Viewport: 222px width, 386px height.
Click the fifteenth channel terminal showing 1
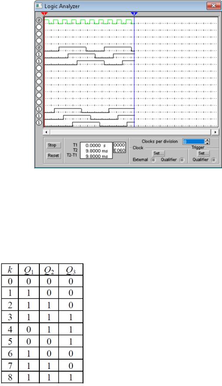pos(39,116)
